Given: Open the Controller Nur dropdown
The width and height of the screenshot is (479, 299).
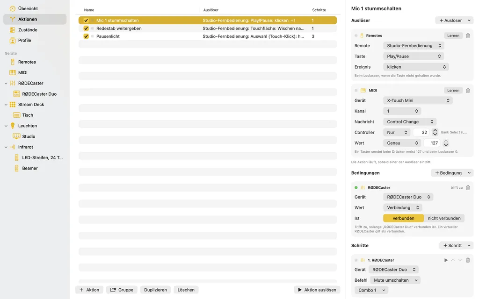Looking at the screenshot, I should (x=397, y=132).
